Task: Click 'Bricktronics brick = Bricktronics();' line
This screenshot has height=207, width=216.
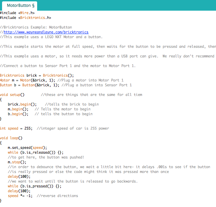Action: (x=37, y=75)
